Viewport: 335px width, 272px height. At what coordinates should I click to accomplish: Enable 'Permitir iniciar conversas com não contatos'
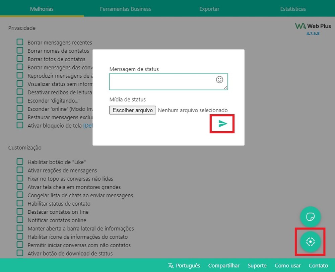pyautogui.click(x=20, y=245)
